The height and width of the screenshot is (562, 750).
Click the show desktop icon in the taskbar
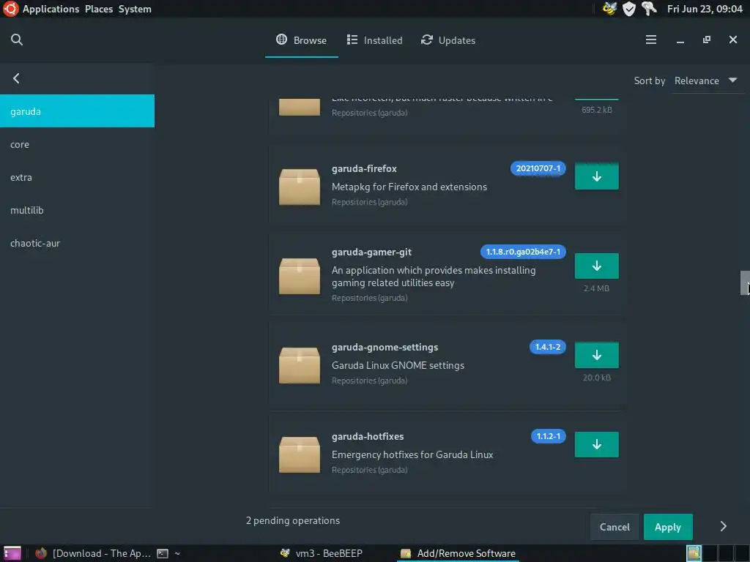pos(12,553)
